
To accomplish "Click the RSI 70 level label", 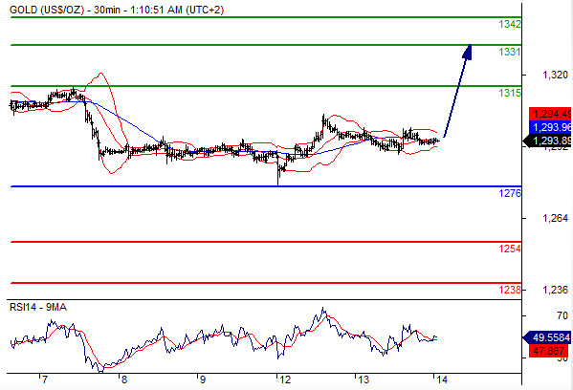I will point(562,315).
